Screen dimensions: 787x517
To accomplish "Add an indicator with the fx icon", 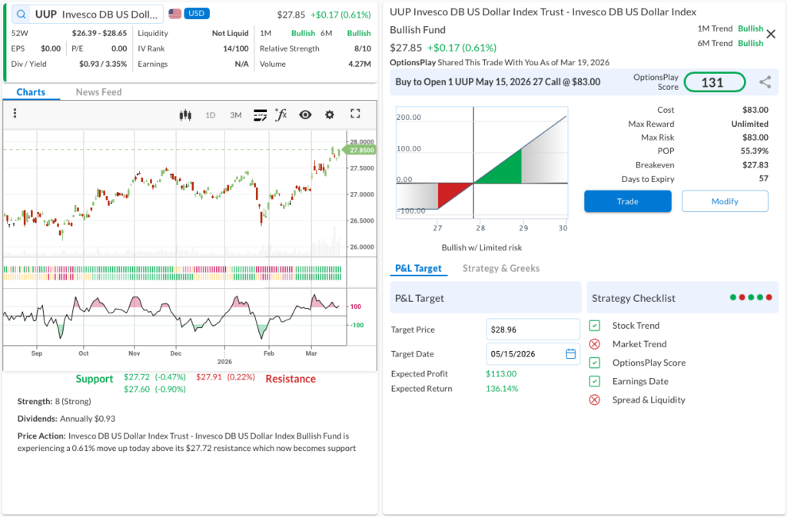I will click(281, 115).
